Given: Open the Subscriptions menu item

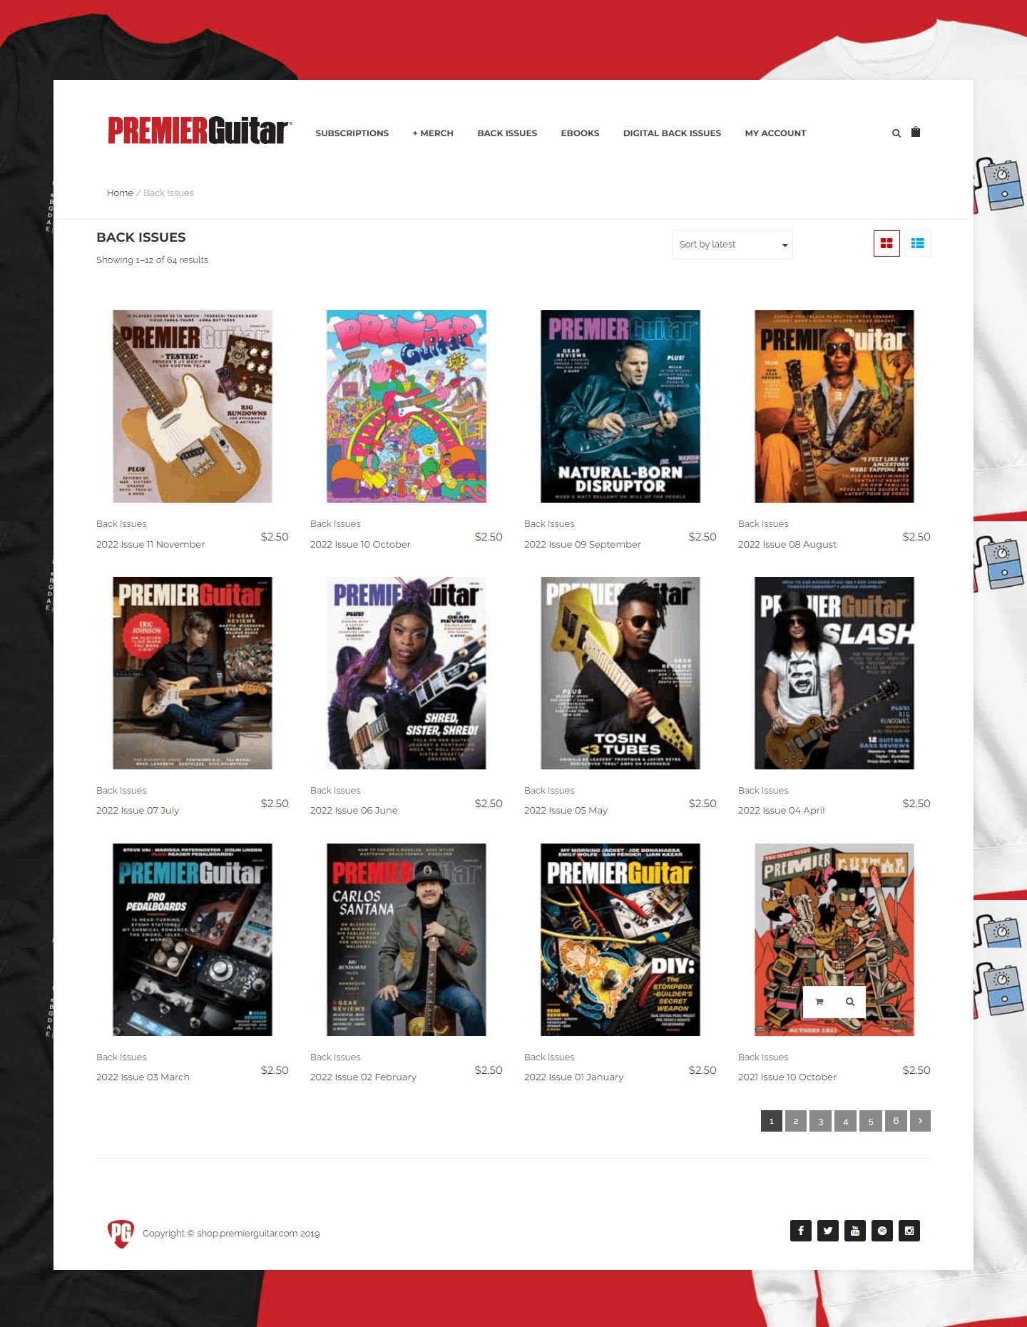Looking at the screenshot, I should pyautogui.click(x=352, y=133).
